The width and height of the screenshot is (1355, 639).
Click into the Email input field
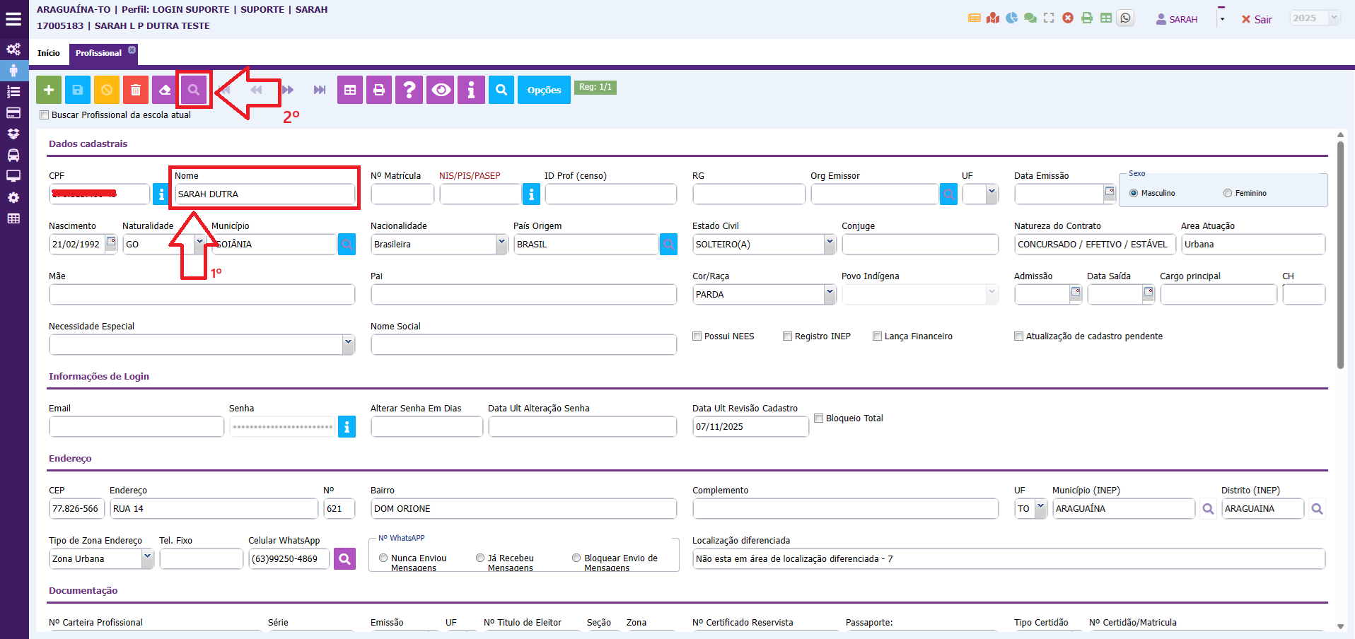coord(136,427)
